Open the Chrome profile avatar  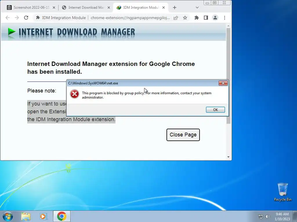coord(215,18)
